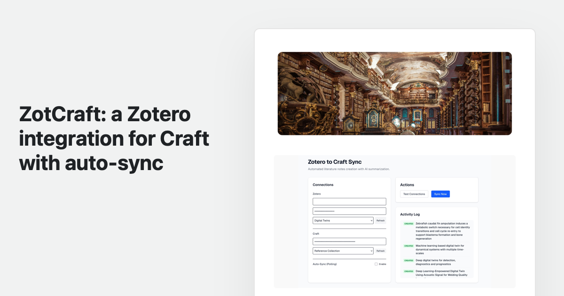The height and width of the screenshot is (296, 564).
Task: Open the Reference Collection dropdown
Action: click(343, 251)
